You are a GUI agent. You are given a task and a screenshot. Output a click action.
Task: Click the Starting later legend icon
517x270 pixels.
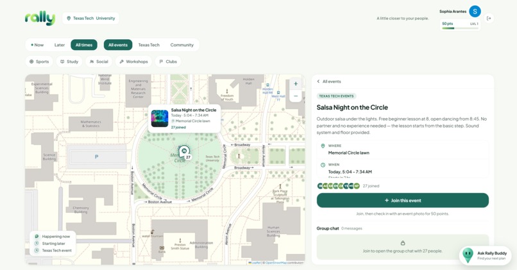coord(37,243)
